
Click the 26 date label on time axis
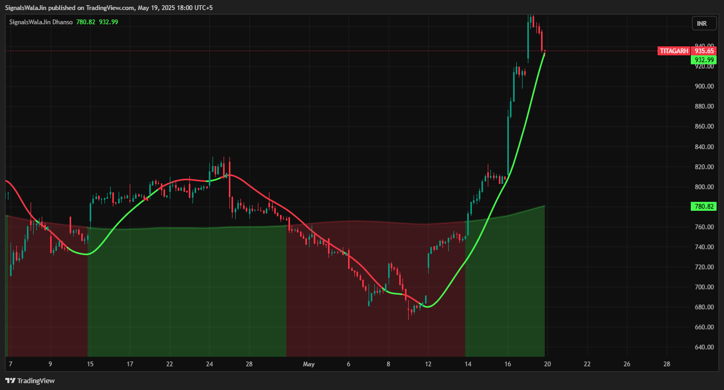tap(627, 364)
